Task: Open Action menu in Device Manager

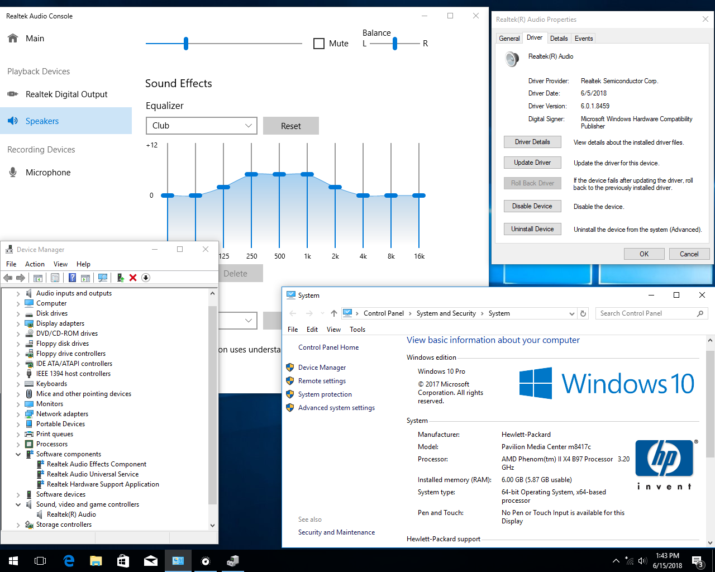Action: [x=35, y=264]
